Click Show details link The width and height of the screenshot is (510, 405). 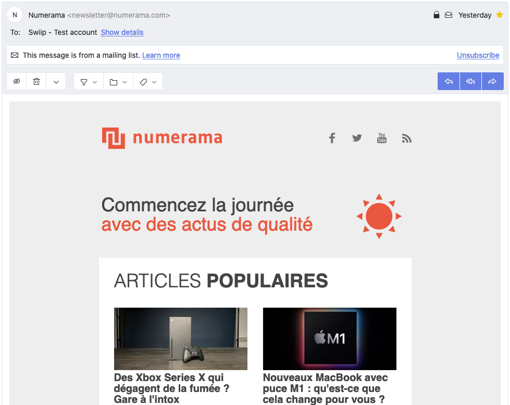point(122,32)
